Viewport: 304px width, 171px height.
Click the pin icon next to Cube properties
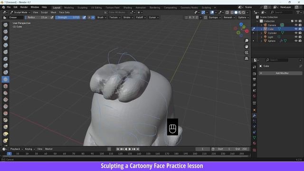click(300, 66)
